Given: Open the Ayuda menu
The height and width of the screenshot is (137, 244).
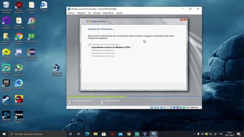Looking at the screenshot, I should [119, 13].
